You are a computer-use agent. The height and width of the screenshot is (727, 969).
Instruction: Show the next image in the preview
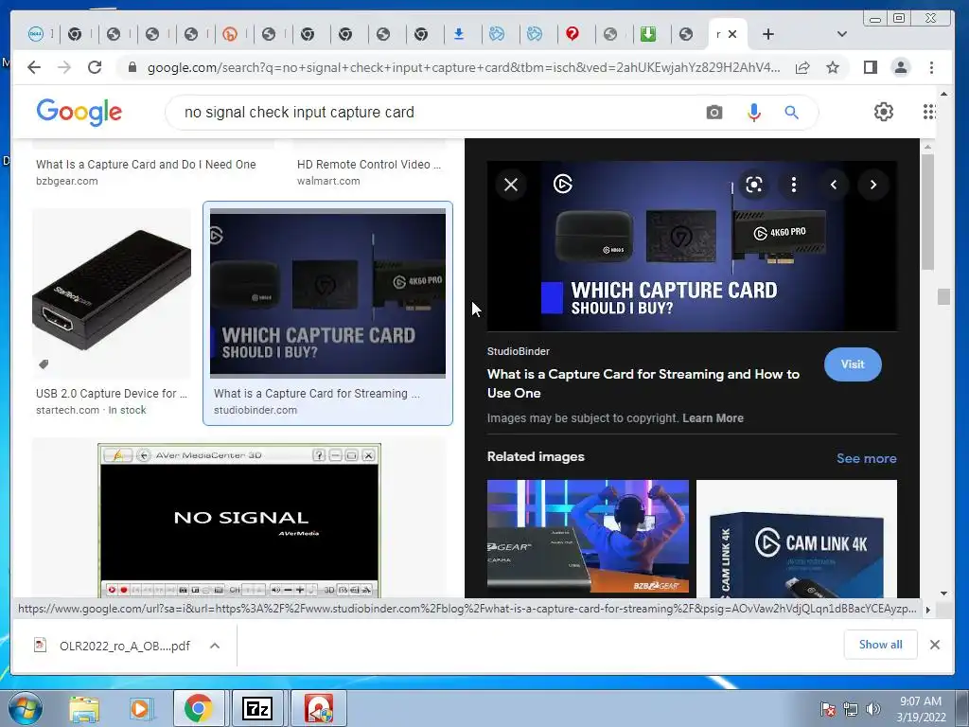point(873,185)
